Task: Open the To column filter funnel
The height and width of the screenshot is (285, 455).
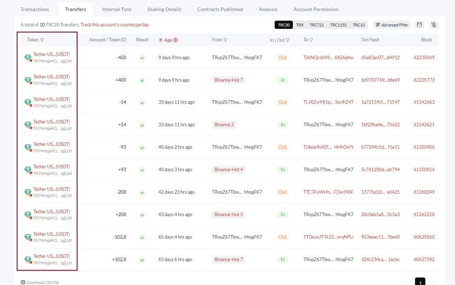Action: tap(311, 40)
